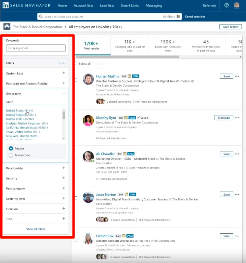Screen dimensions: 246x263
Task: Open more options for Ali Chandler
Action: (237, 154)
